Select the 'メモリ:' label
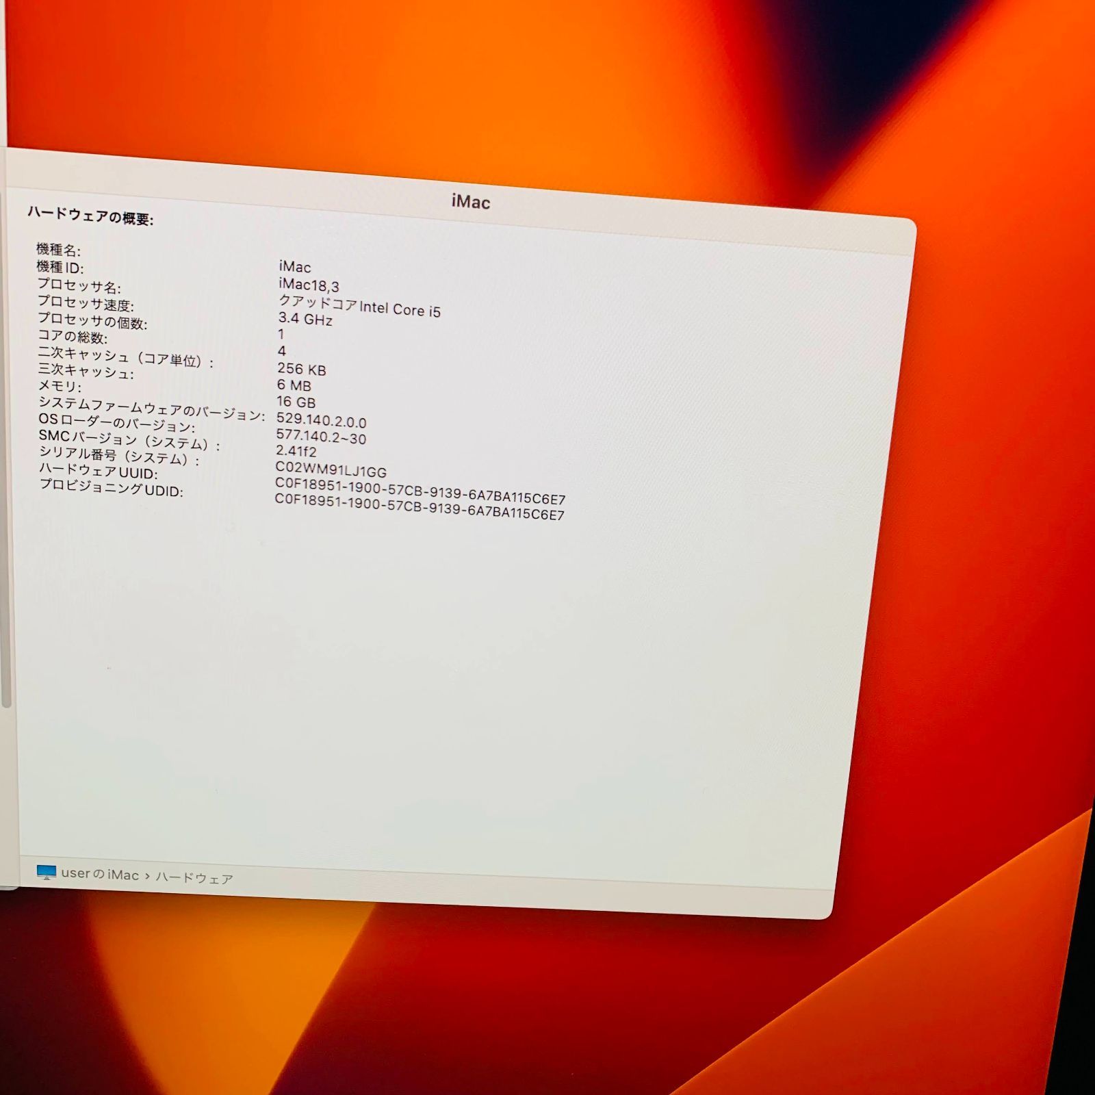1095x1095 pixels. coord(59,387)
